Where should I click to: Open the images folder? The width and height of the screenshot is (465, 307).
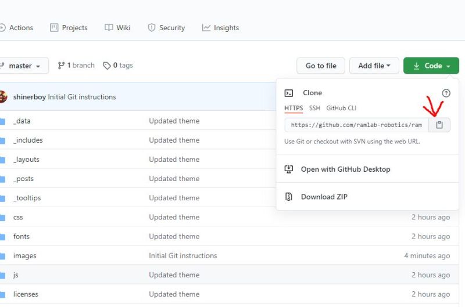click(24, 256)
